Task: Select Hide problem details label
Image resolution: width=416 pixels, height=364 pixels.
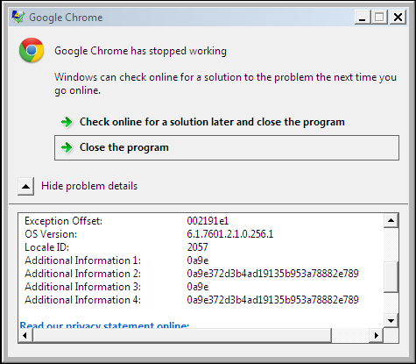Action: pyautogui.click(x=89, y=186)
